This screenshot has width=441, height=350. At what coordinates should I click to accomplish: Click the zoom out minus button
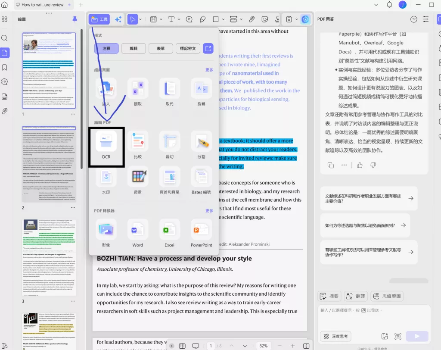click(280, 346)
